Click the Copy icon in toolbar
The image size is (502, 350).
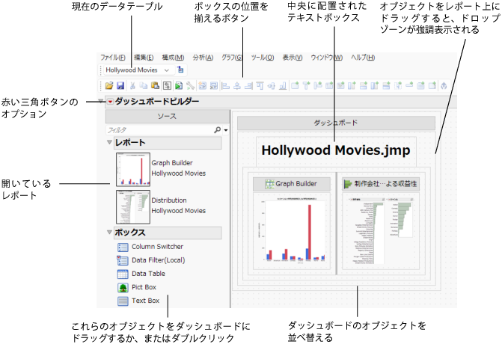[x=144, y=85]
